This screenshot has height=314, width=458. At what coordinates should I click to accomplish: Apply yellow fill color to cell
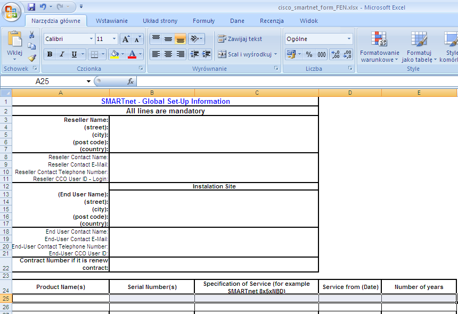pos(114,54)
